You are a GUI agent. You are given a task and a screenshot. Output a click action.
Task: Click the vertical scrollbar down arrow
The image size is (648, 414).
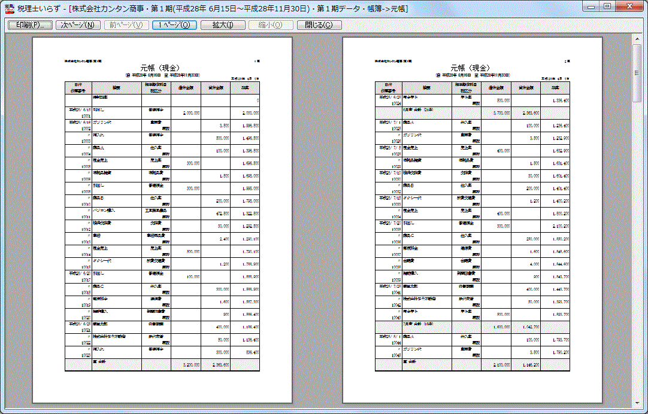coord(637,401)
